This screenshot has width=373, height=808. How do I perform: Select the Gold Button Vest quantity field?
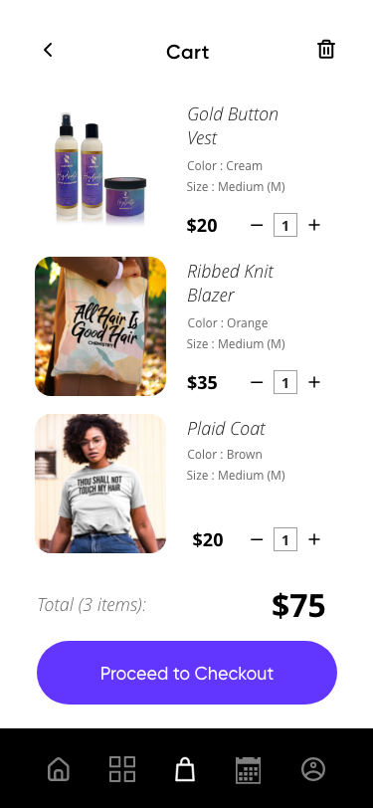point(285,225)
